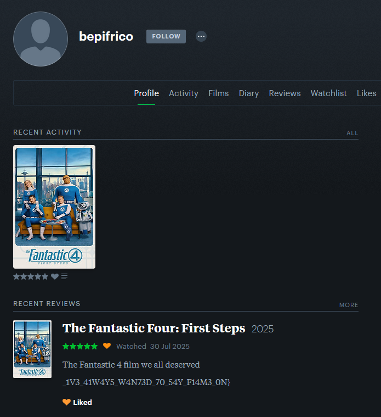Click ALL link for recent activity
The image size is (381, 417).
pos(352,133)
